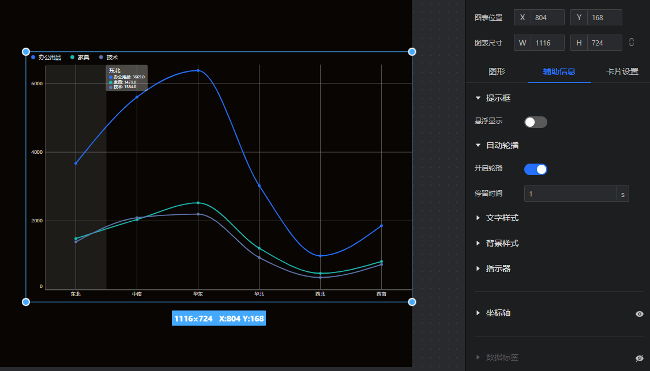Switch to the 图形 tab
This screenshot has width=650, height=371.
(497, 72)
